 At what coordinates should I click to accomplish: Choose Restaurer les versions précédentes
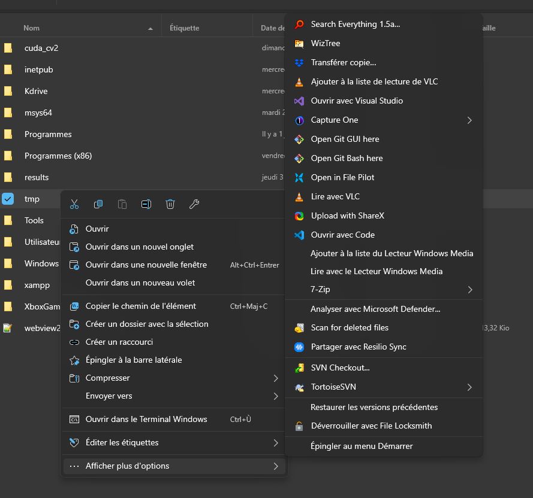tap(384, 408)
